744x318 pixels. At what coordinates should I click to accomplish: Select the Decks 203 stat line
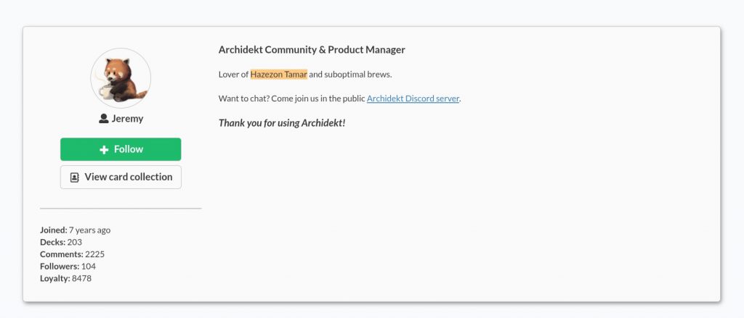[62, 242]
